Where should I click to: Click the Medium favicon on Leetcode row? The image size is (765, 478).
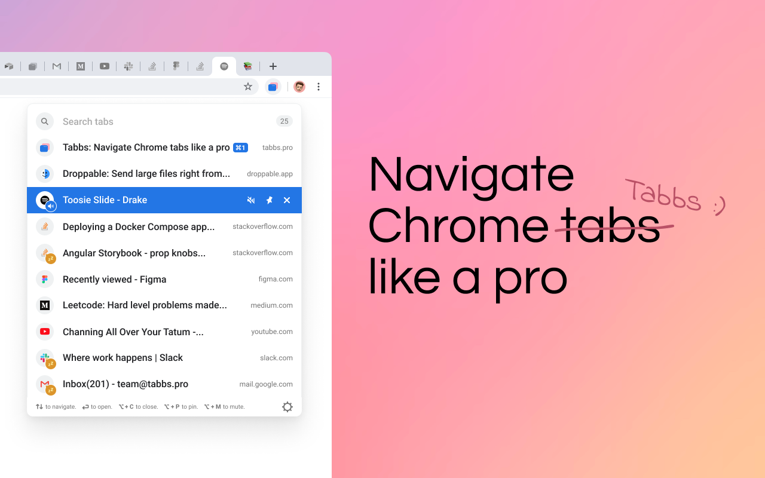(45, 305)
